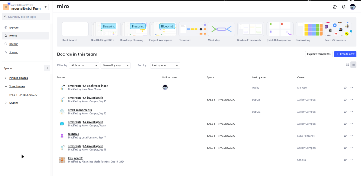The image size is (361, 176).
Task: Add a new space with plus icon
Action: point(47,68)
